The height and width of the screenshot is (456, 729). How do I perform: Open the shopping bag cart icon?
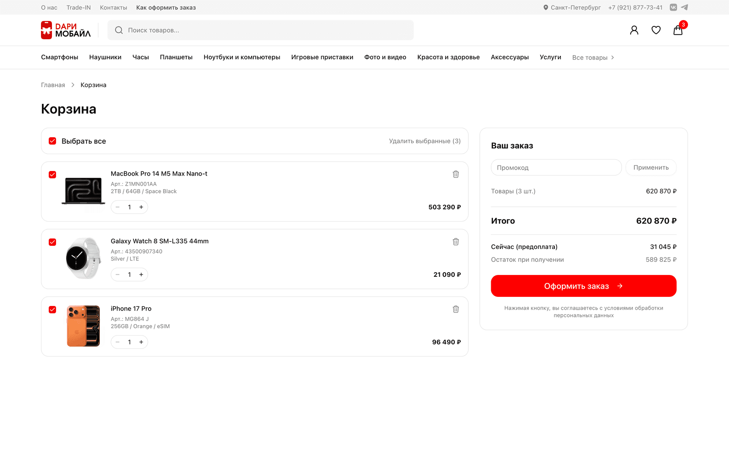tap(678, 30)
